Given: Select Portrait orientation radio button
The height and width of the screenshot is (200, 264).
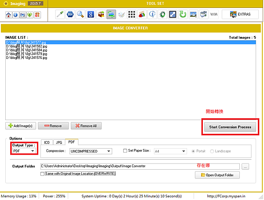Looking at the screenshot, I should click(x=193, y=151).
